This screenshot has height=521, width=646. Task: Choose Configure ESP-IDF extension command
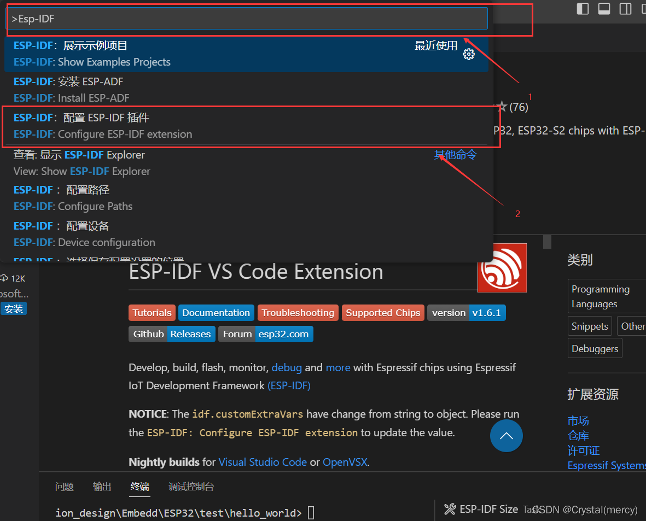point(246,126)
